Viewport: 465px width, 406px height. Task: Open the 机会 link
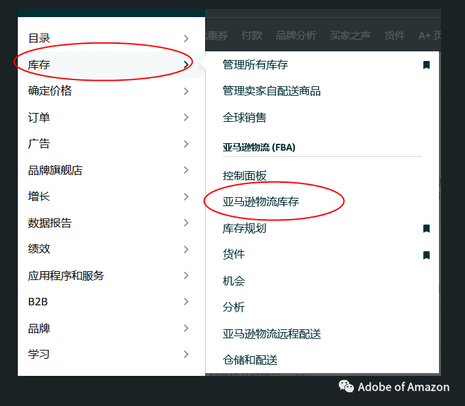(x=234, y=281)
